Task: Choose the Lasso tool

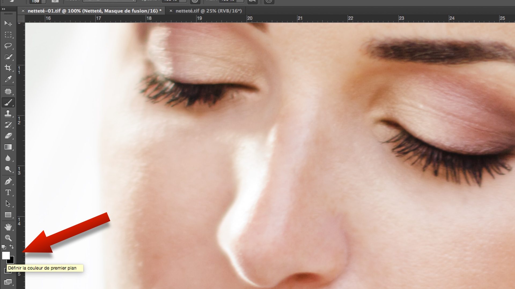Action: coord(8,46)
